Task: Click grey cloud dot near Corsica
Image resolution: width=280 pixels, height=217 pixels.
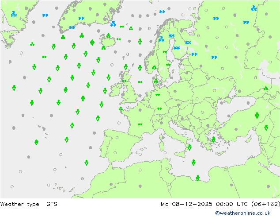Action: pyautogui.click(x=163, y=137)
